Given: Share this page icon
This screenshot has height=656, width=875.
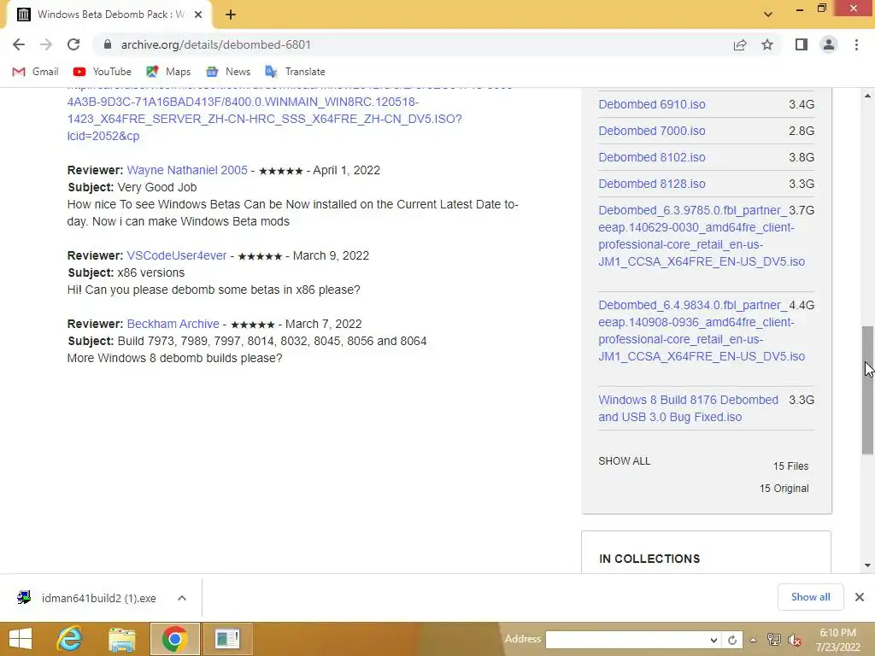Looking at the screenshot, I should click(740, 44).
